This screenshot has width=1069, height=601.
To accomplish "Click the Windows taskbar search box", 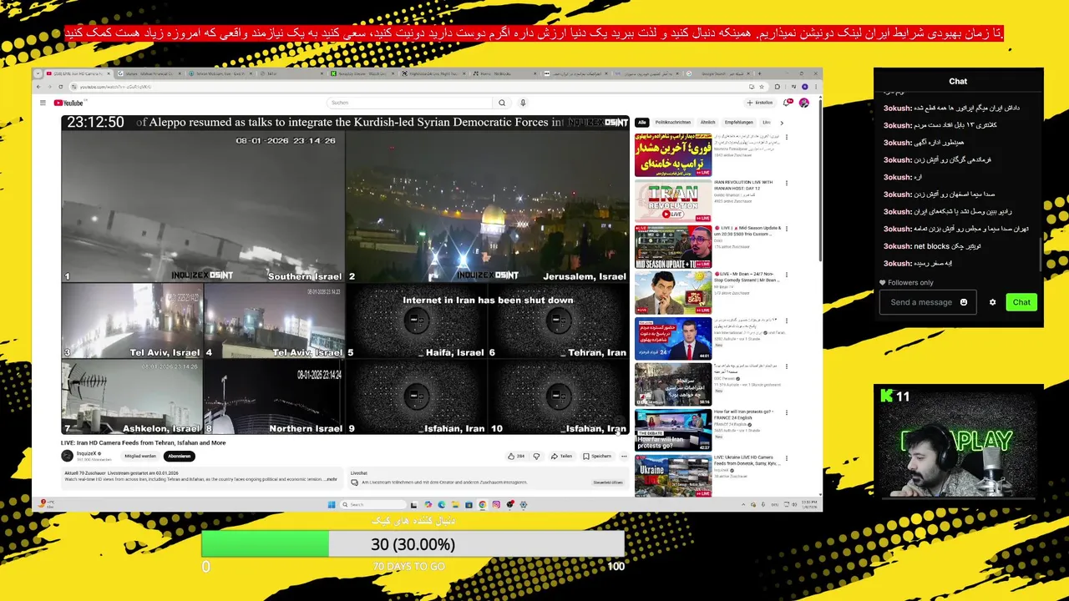I will 373,504.
